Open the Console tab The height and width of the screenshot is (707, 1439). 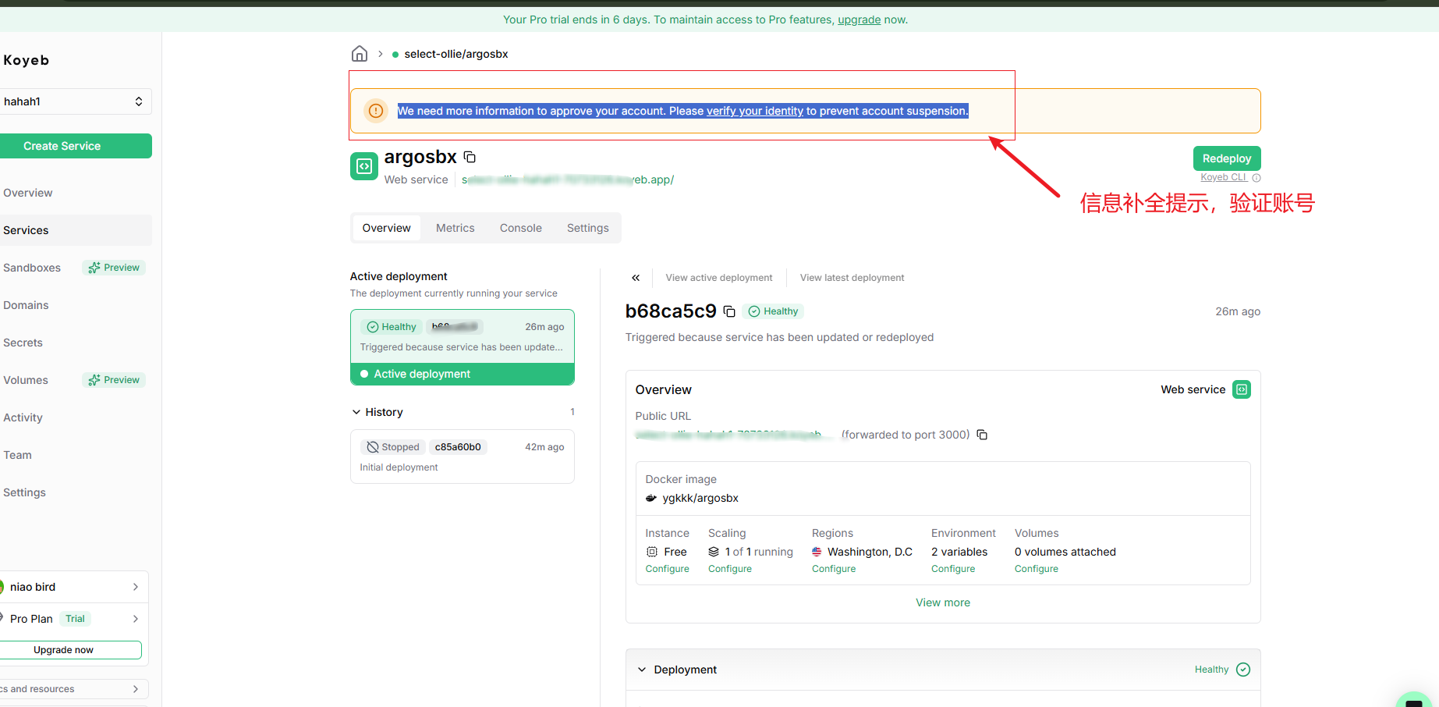(x=520, y=228)
